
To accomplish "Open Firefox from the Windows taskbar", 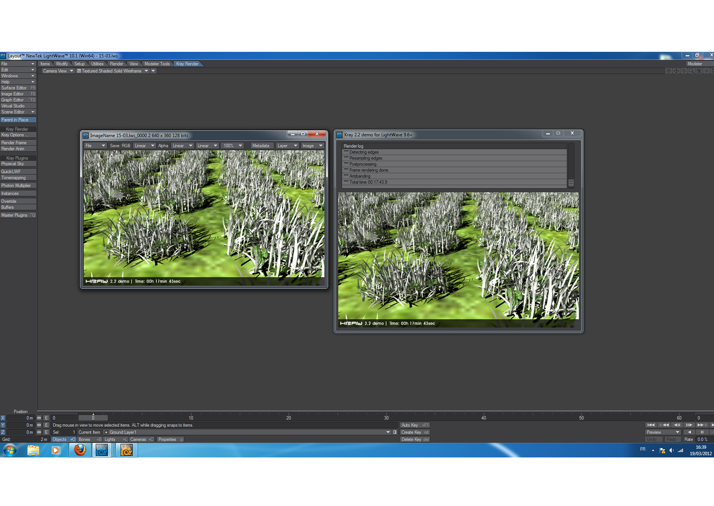I will click(80, 450).
